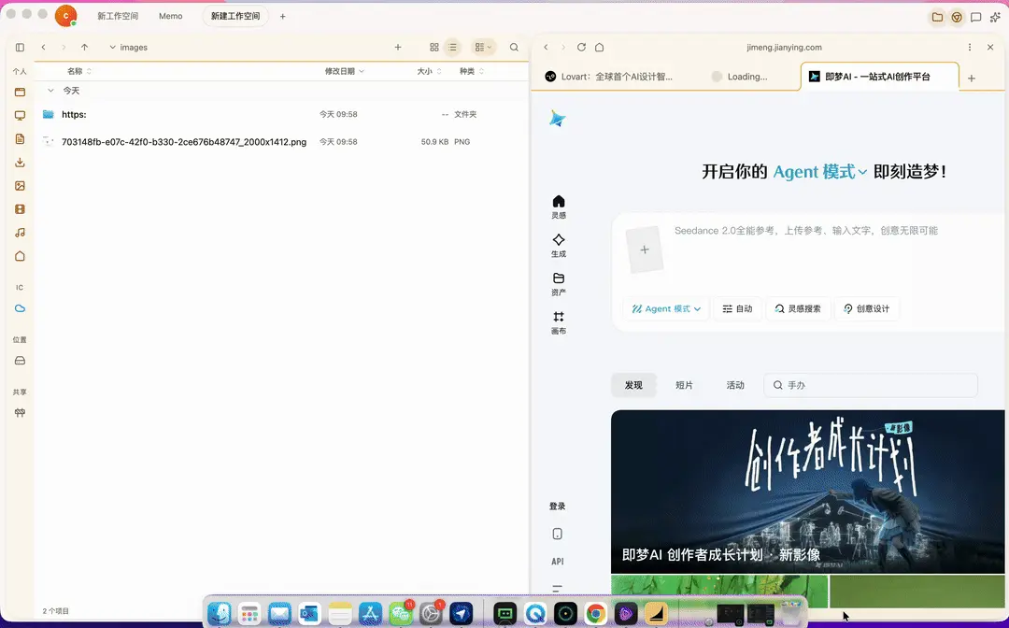Select the 灵感 home icon in Jimeng
Screen dimensions: 1009x628
coord(558,205)
